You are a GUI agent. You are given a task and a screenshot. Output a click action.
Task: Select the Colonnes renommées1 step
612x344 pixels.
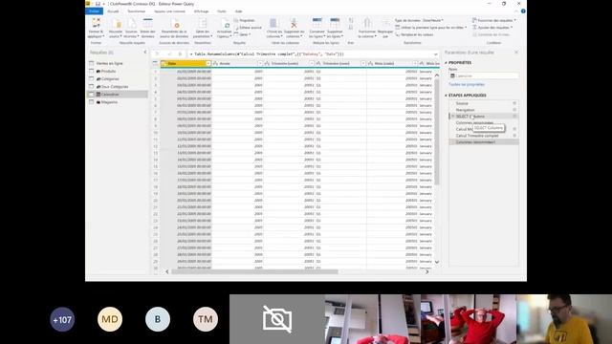pos(483,142)
